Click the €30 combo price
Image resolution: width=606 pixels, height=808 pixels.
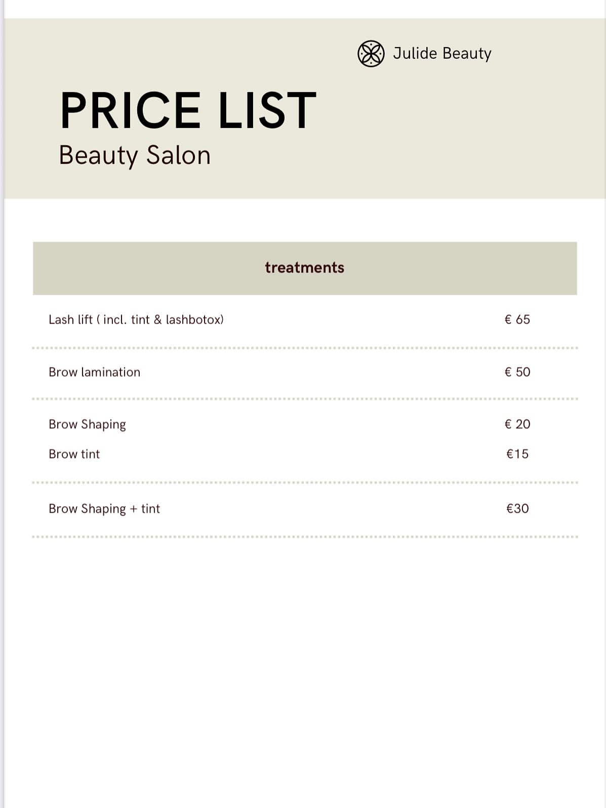(x=517, y=508)
